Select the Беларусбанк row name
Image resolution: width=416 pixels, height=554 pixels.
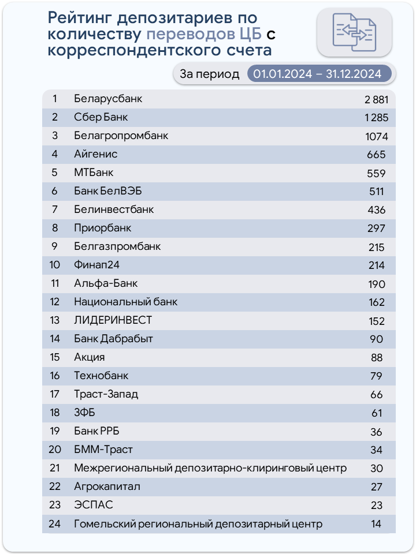[108, 99]
